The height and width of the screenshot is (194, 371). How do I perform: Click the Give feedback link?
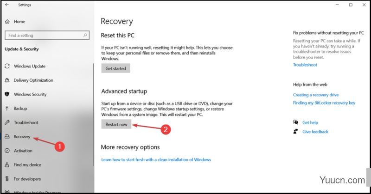click(x=315, y=132)
